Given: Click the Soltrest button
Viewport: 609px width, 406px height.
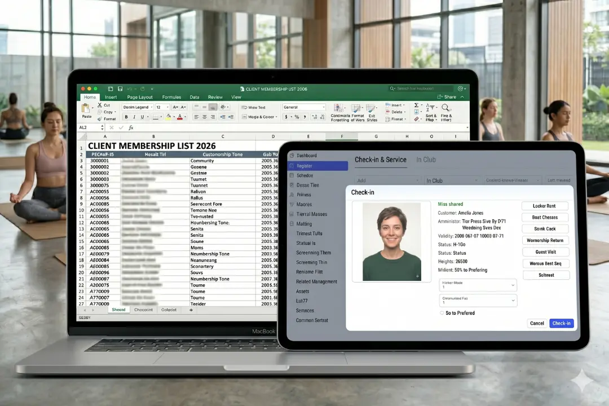Looking at the screenshot, I should pyautogui.click(x=546, y=275).
